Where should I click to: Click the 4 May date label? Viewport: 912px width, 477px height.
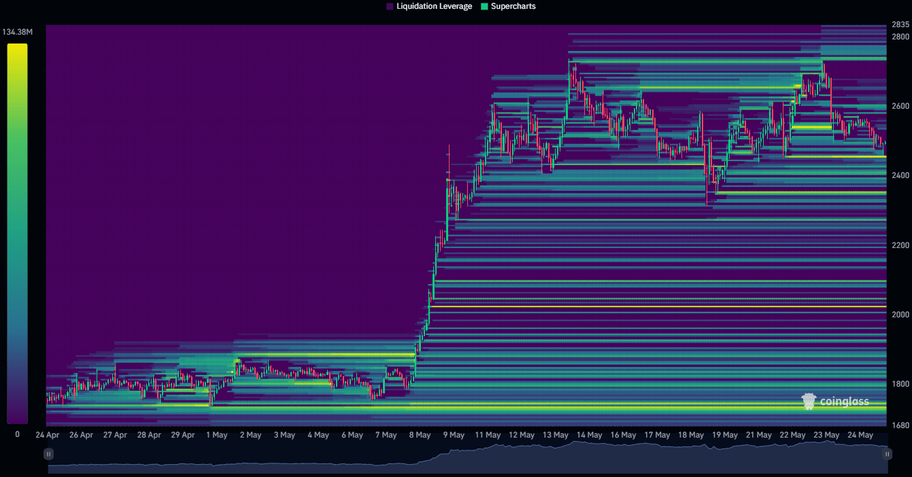[318, 435]
